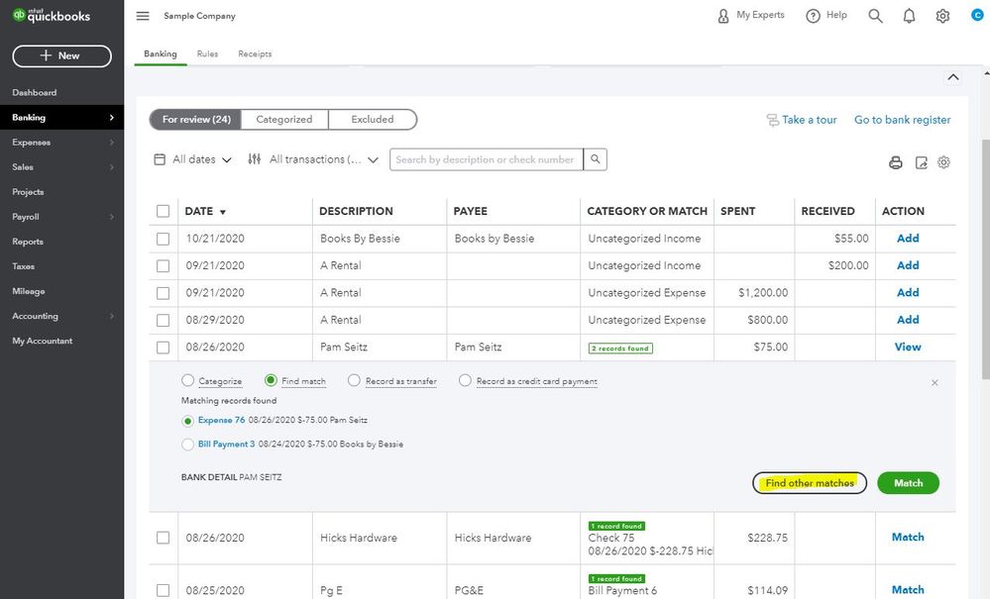The width and height of the screenshot is (990, 599).
Task: Select the Expense 76 matching record radio
Action: [187, 421]
